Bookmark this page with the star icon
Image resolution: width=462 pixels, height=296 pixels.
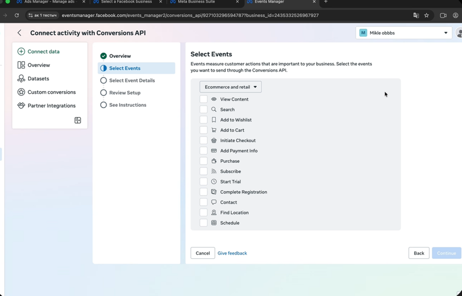(x=426, y=15)
